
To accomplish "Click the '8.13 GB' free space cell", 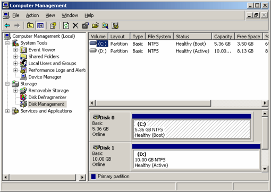I will tap(245, 51).
